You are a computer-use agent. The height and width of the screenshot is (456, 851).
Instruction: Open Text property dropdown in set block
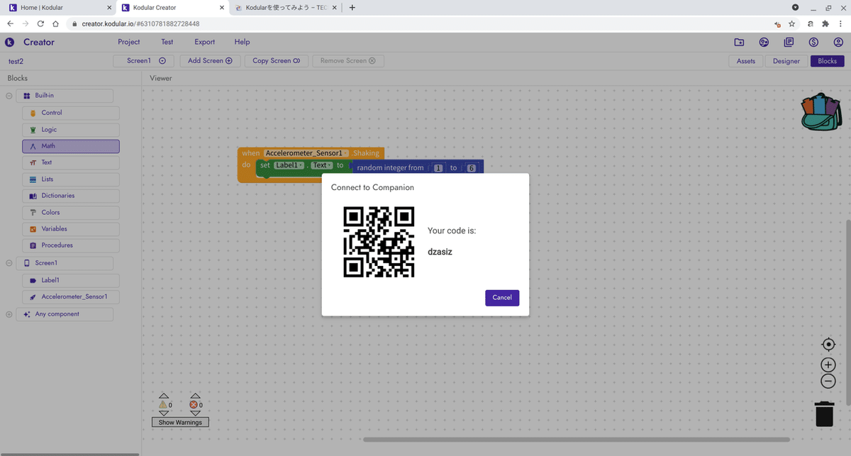tap(322, 165)
